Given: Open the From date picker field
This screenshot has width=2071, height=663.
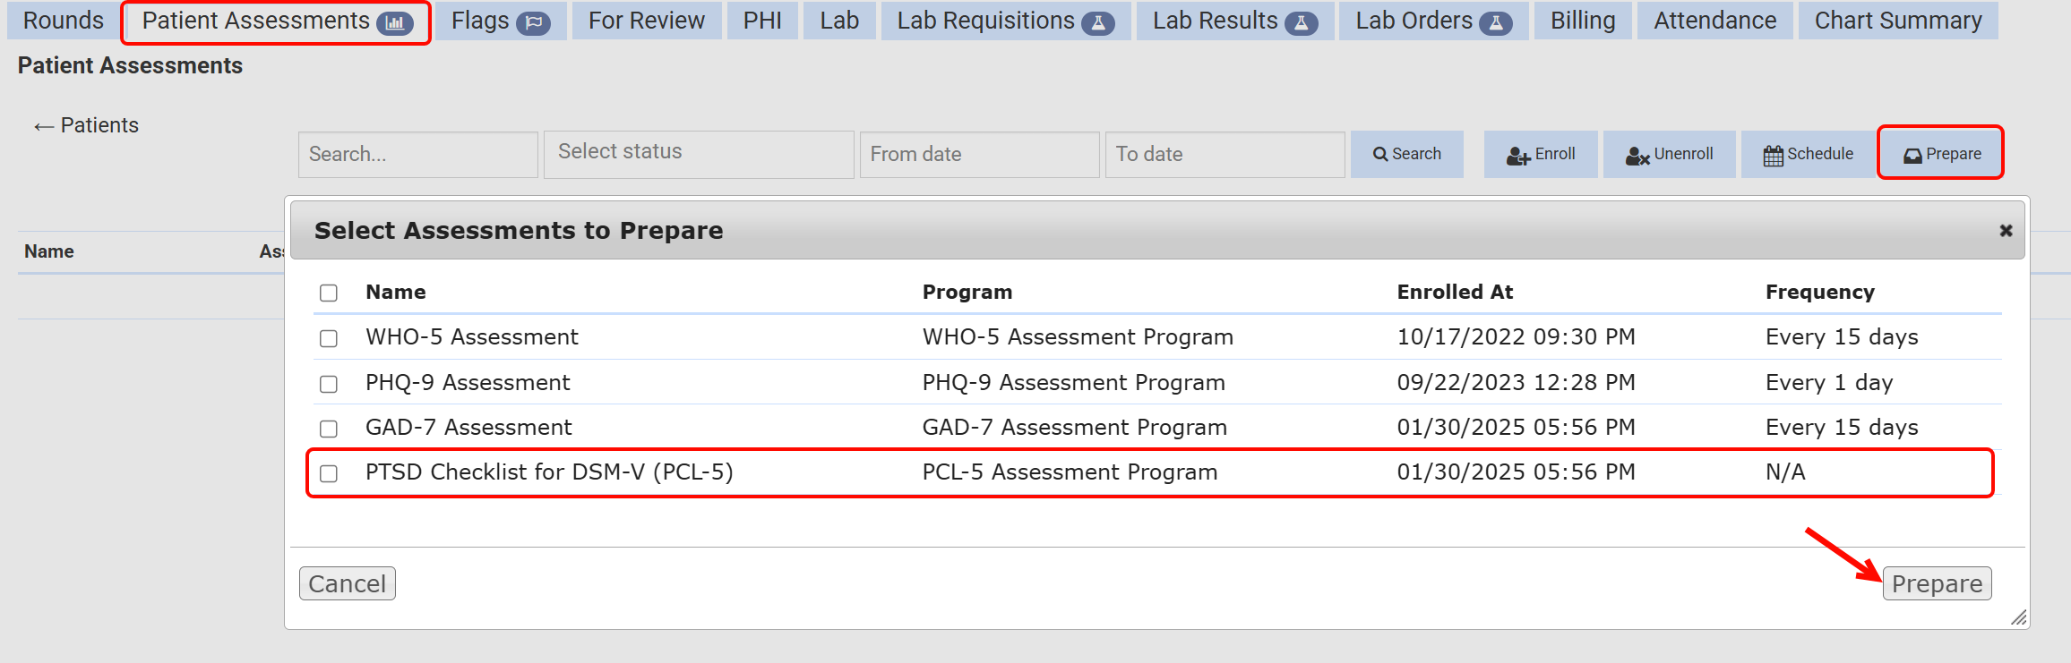Looking at the screenshot, I should 979,154.
